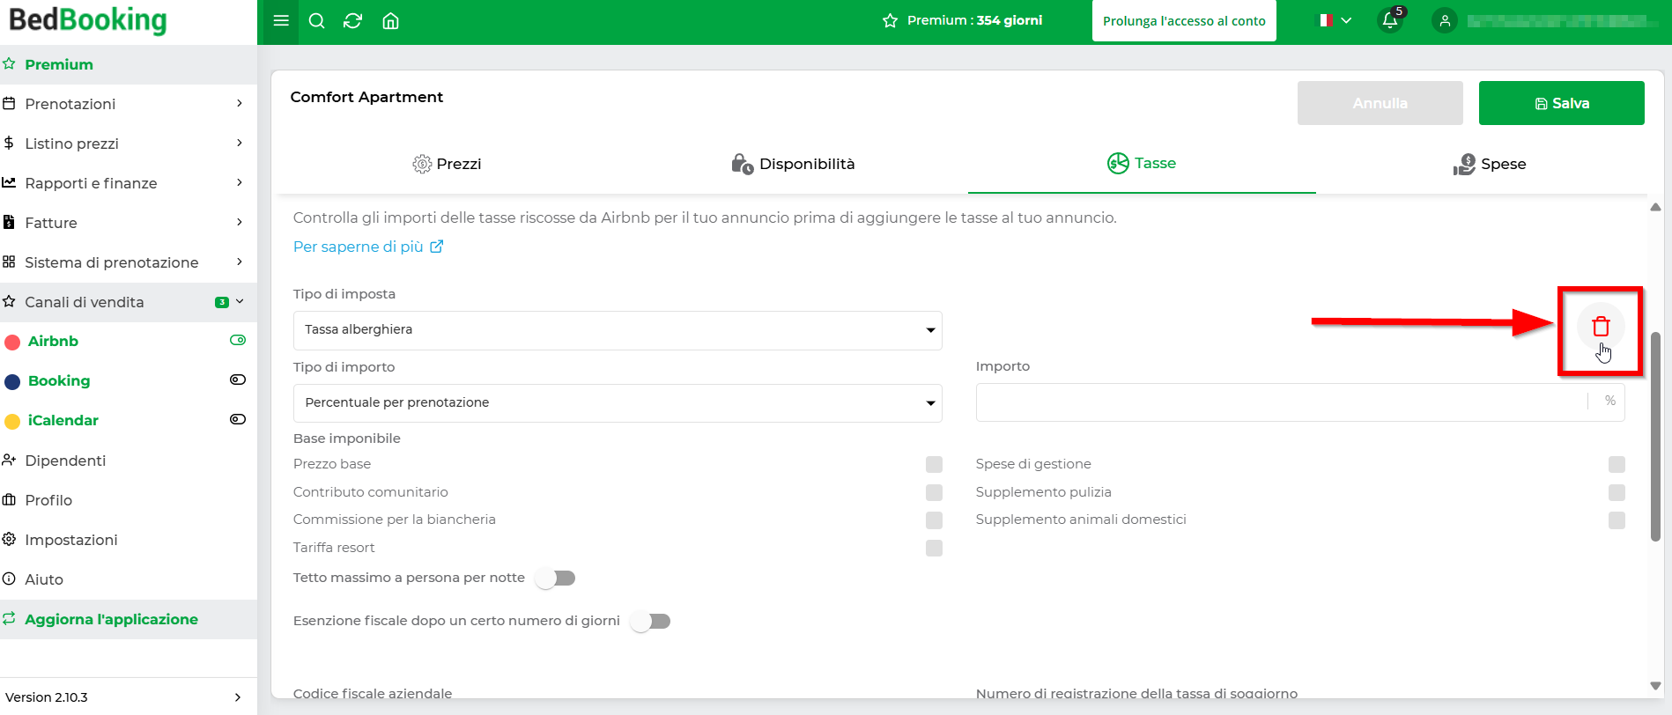Click the Sistema di prenotazione grid icon
Viewport: 1672px width, 715px height.
click(x=9, y=262)
